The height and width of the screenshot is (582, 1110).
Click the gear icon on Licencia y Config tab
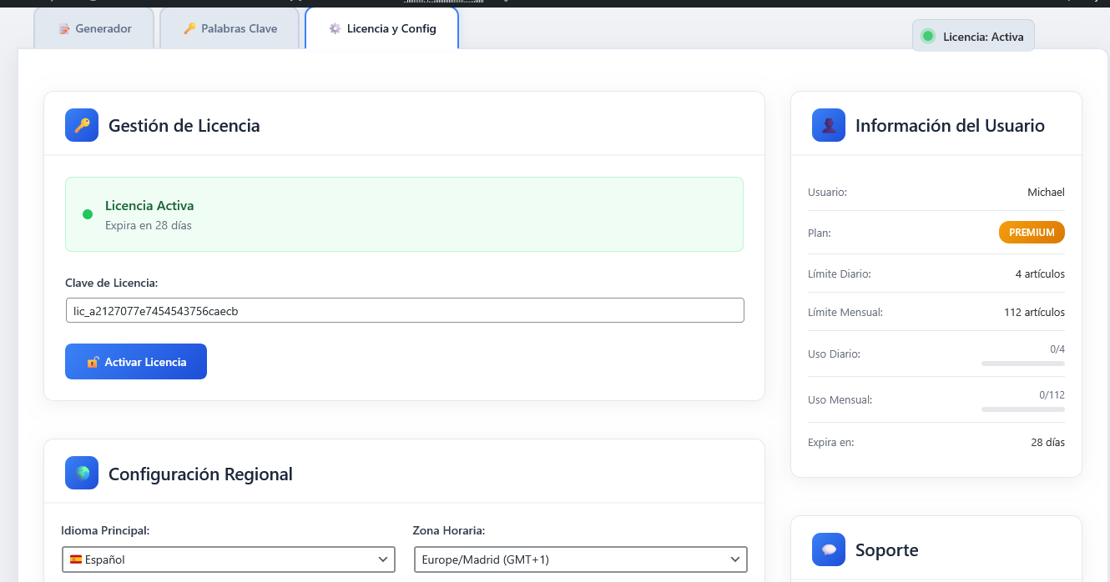click(335, 28)
